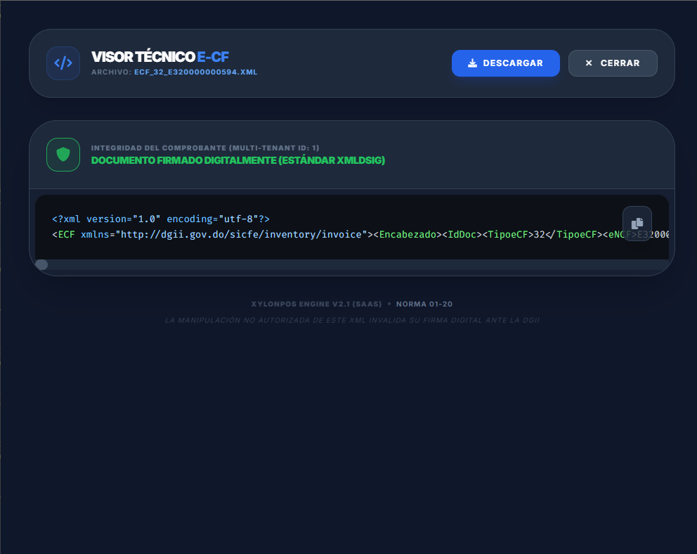
Task: Download the XML with DESCARGAR button
Action: [x=505, y=63]
